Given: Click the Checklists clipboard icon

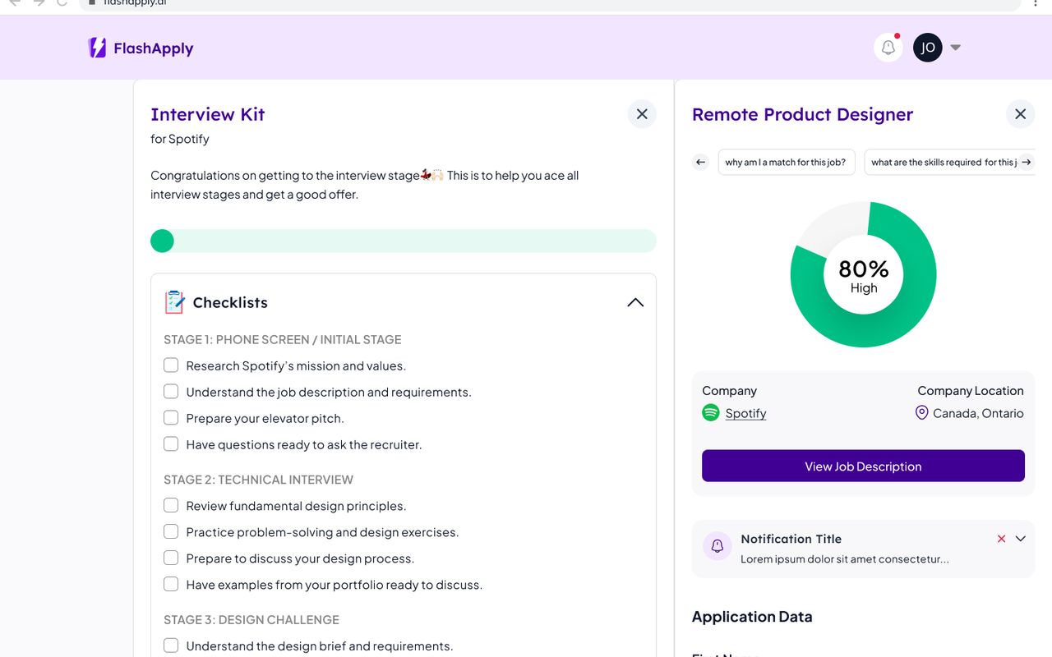Looking at the screenshot, I should 173,302.
